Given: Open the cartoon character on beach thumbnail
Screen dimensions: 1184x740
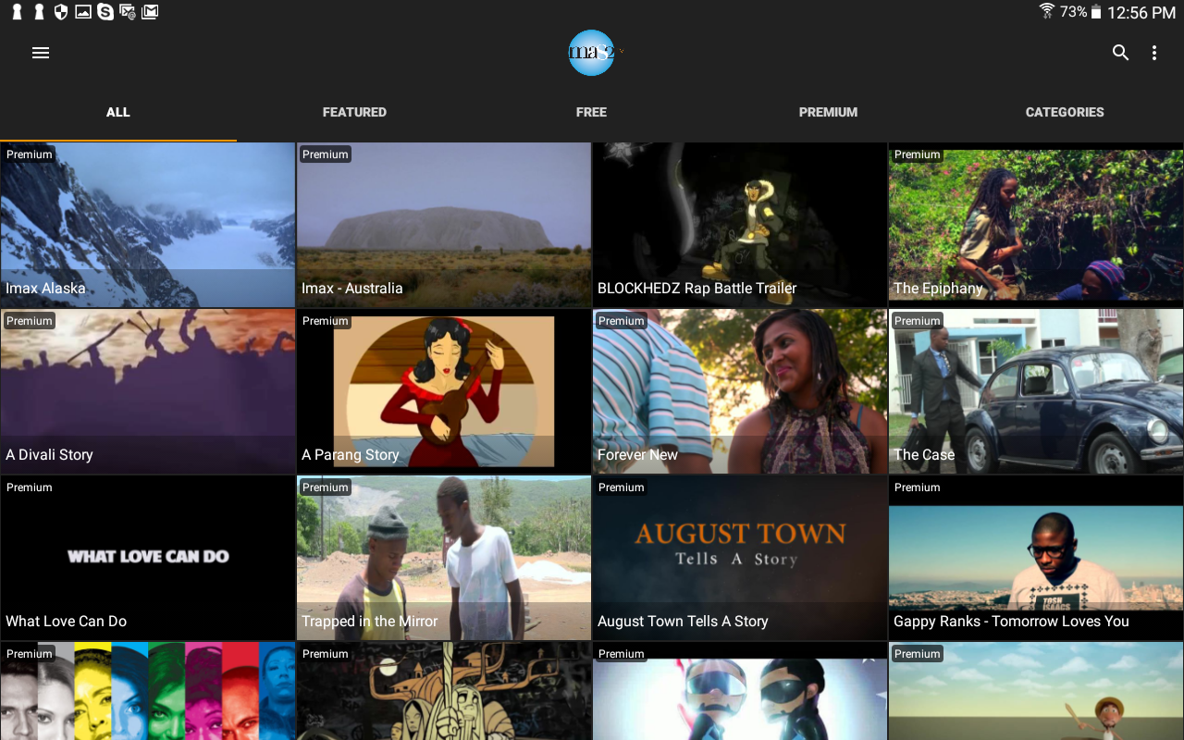Looking at the screenshot, I should pos(1036,691).
